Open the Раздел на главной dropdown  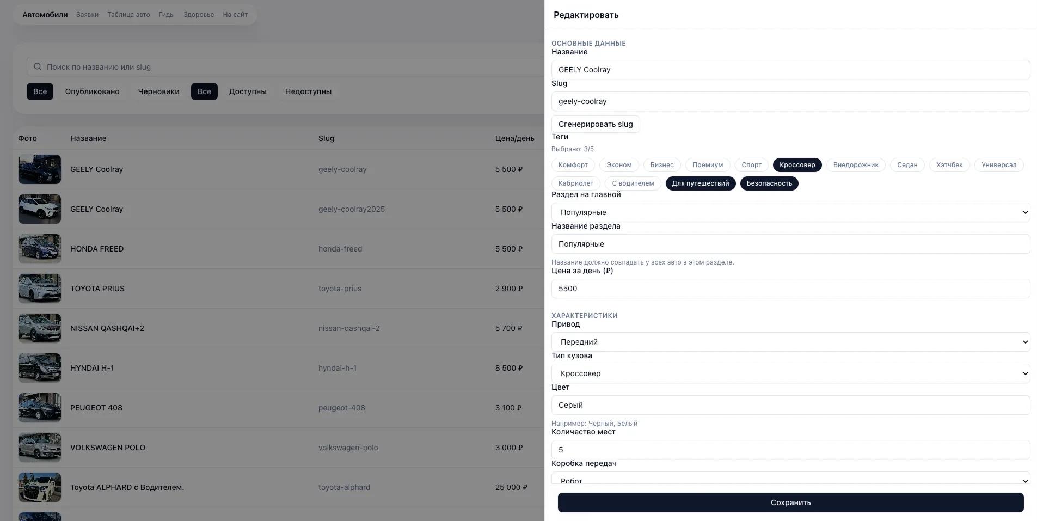[790, 212]
